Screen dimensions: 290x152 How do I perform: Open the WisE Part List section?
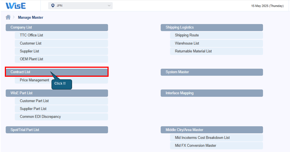click(x=57, y=93)
